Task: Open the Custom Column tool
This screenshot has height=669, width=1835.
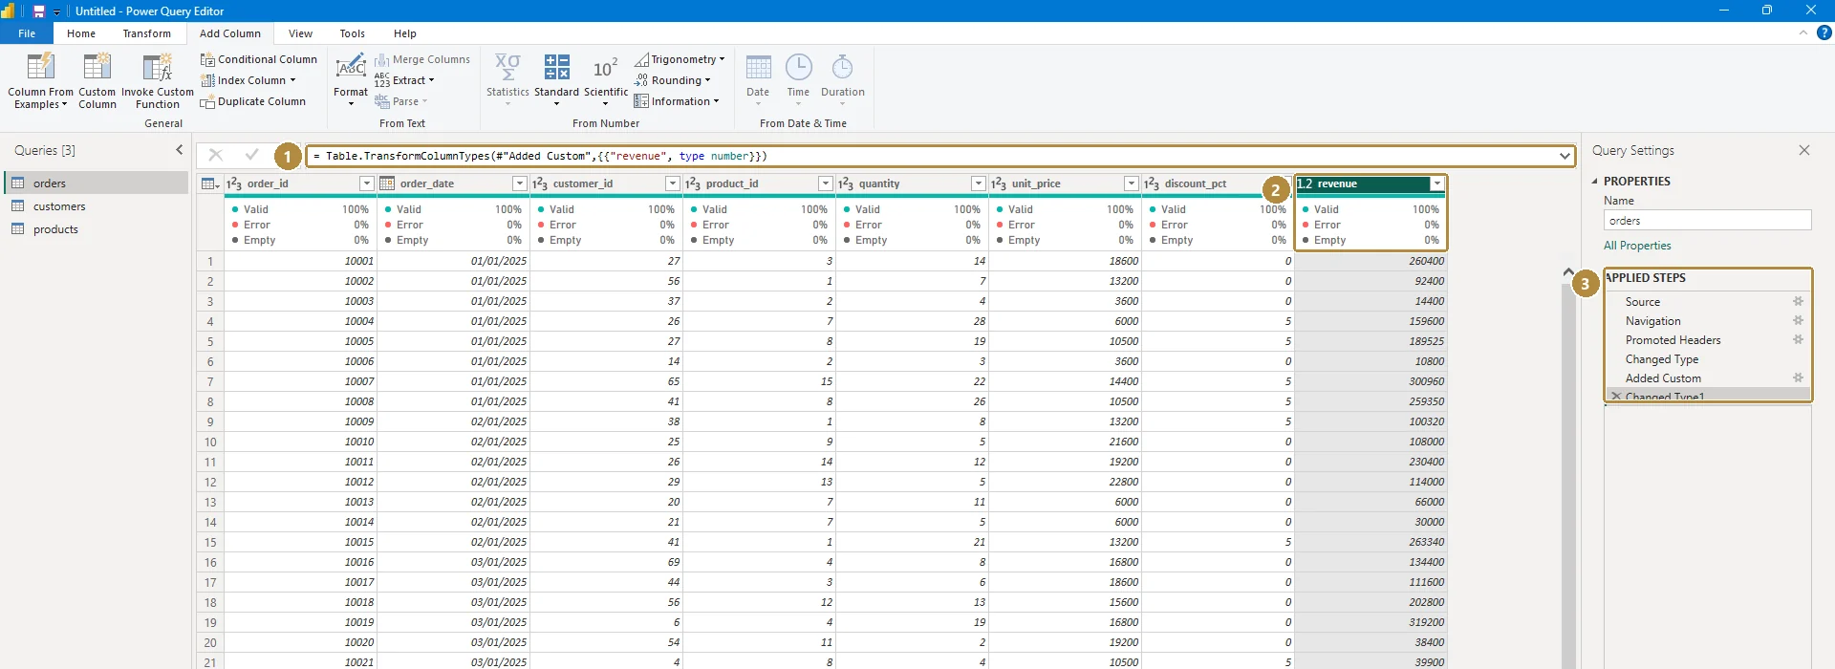Action: pos(97,80)
